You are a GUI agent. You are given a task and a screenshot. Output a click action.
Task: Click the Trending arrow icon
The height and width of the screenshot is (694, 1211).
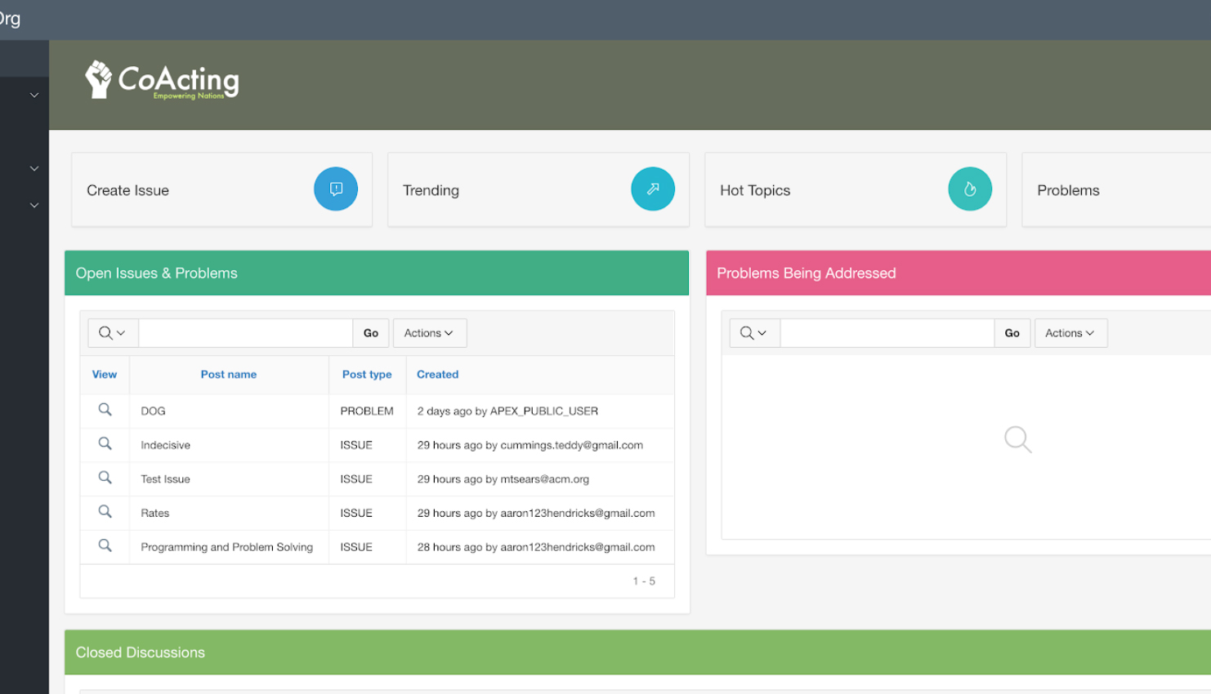(x=652, y=189)
